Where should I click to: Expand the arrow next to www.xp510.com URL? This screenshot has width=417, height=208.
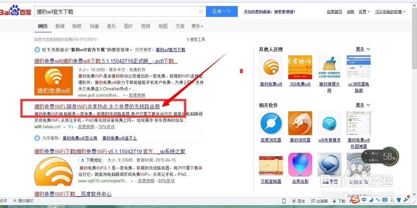tap(132, 181)
